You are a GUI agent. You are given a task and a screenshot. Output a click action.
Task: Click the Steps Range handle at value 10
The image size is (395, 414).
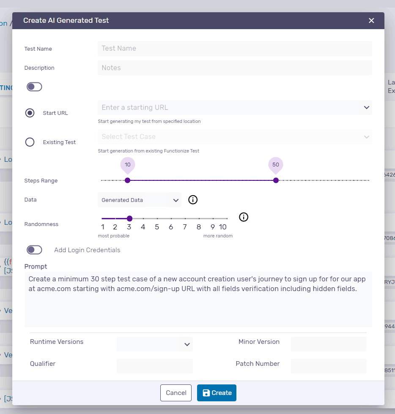(127, 180)
